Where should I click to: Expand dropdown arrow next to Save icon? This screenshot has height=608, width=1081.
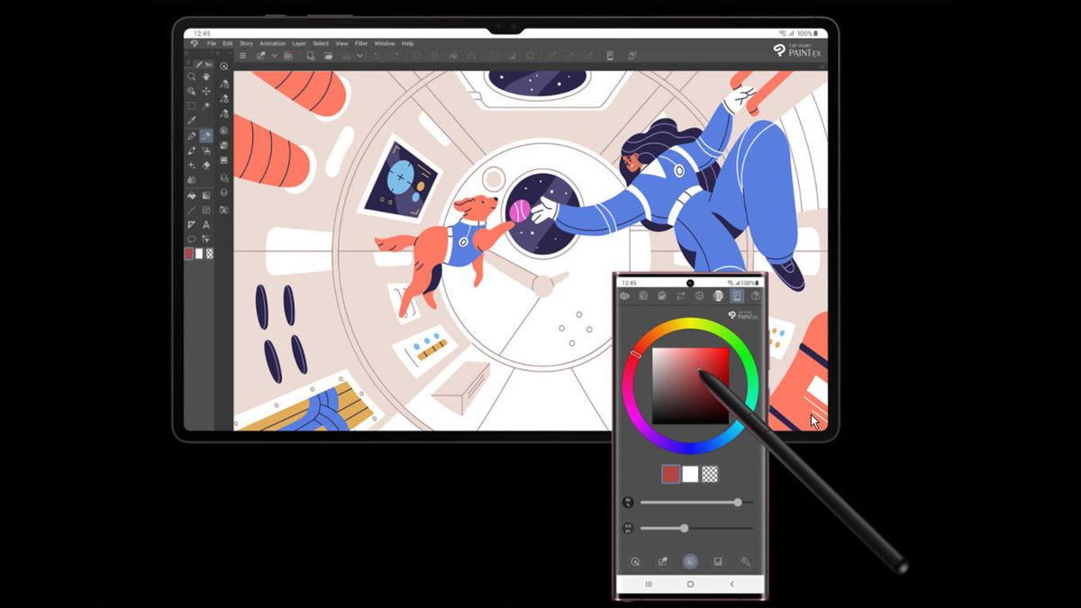[x=360, y=56]
